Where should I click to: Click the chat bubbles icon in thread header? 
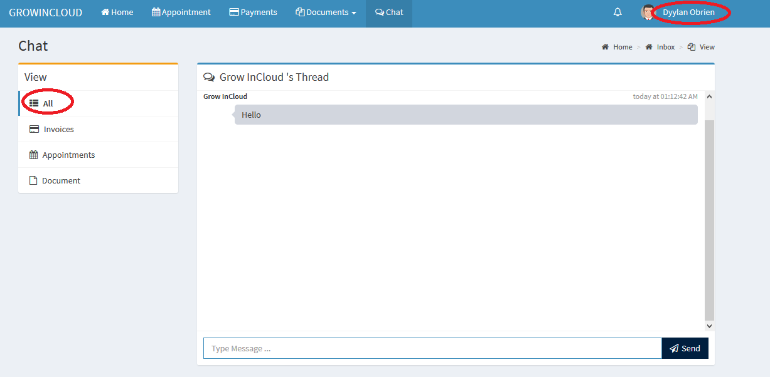tap(209, 78)
